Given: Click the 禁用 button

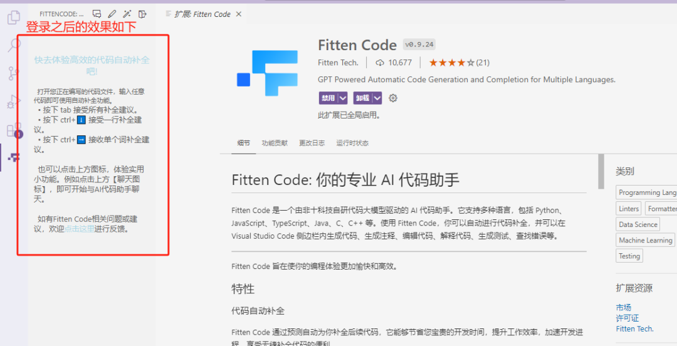Looking at the screenshot, I should (x=328, y=98).
